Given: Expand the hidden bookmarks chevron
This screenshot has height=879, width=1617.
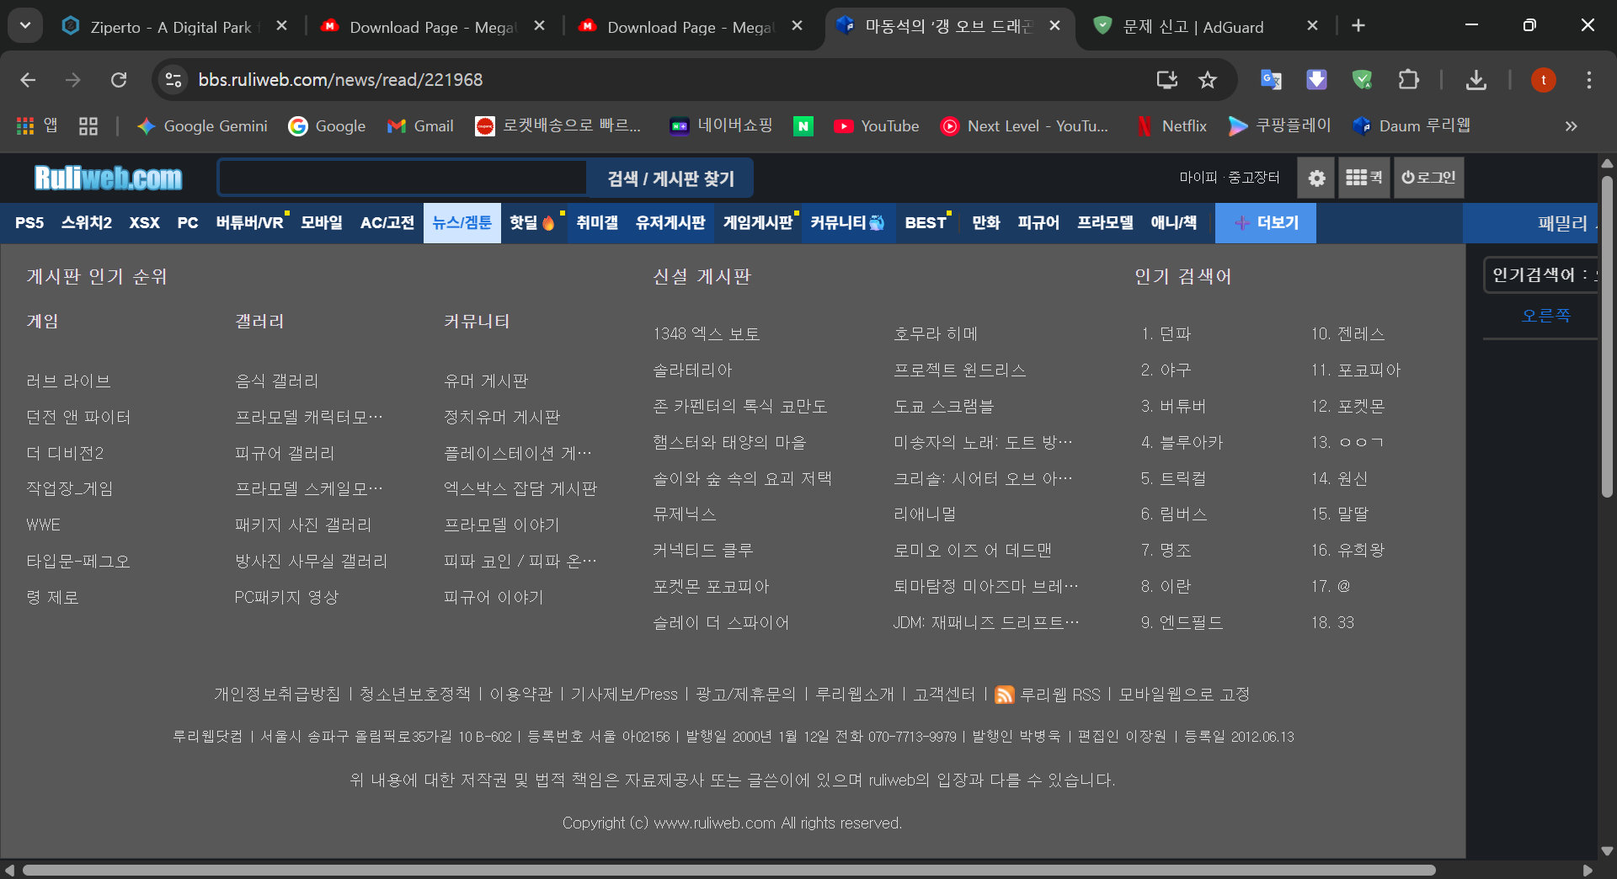Looking at the screenshot, I should [1571, 126].
